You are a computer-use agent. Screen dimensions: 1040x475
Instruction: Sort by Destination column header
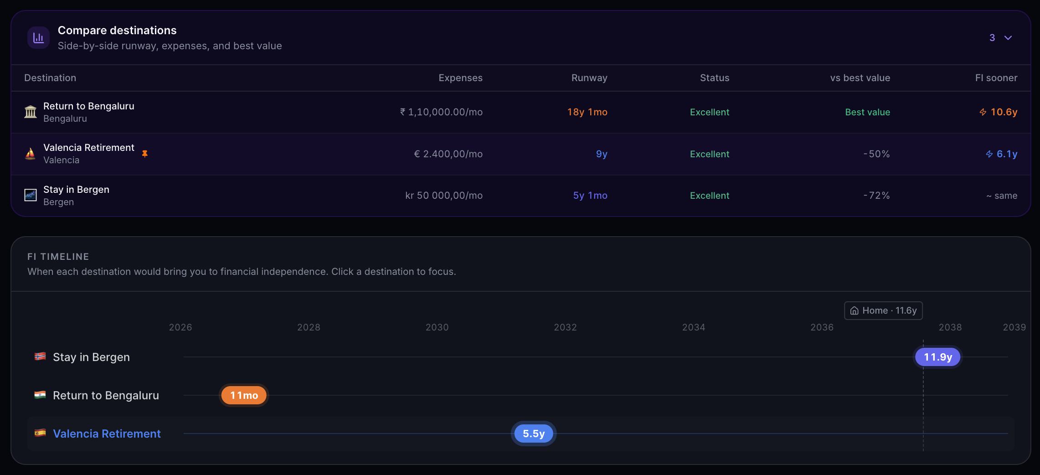coord(50,78)
